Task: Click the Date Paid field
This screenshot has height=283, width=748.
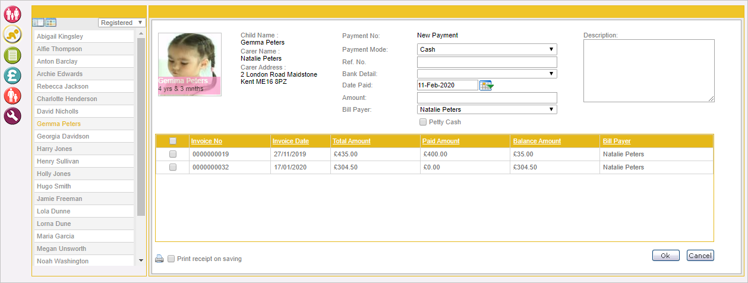Action: (x=447, y=86)
